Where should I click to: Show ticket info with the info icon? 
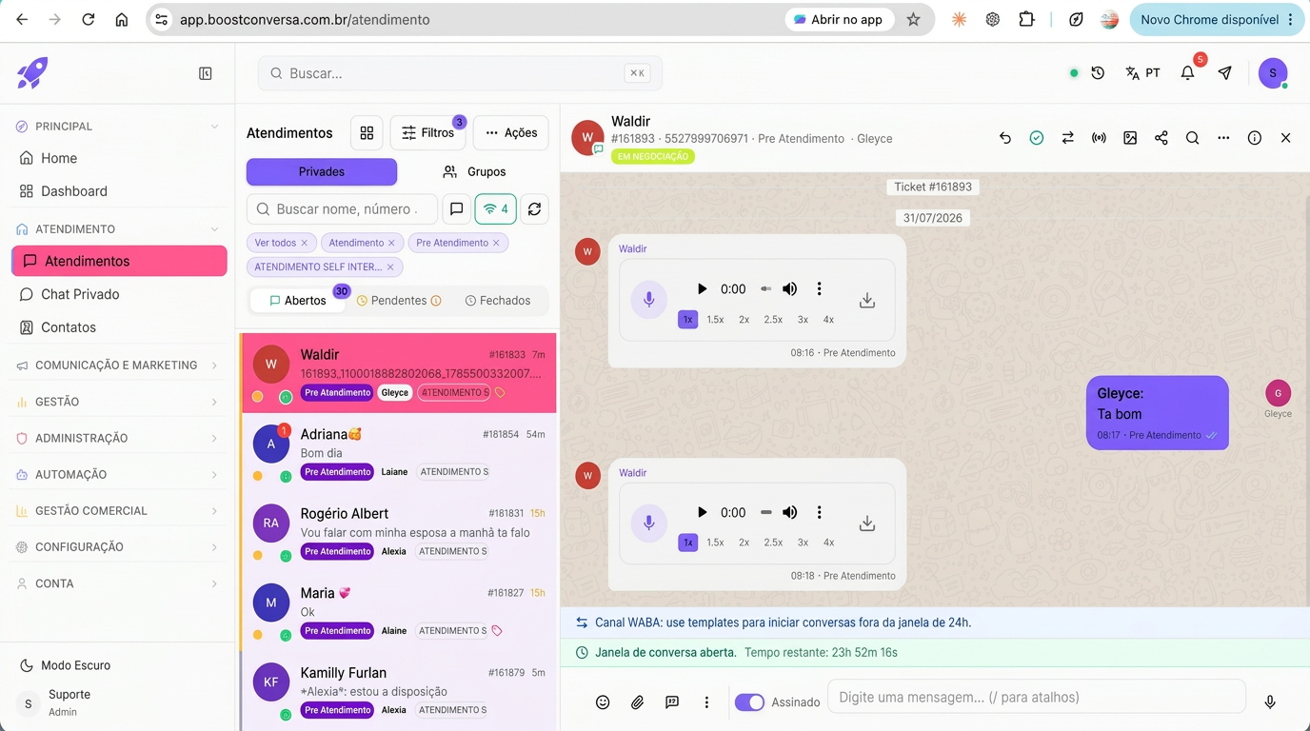tap(1255, 138)
